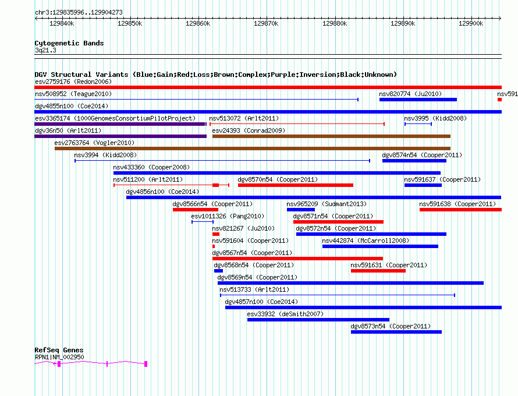Click the blue bar under nsv442874
The height and width of the screenshot is (396, 518).
(380, 246)
